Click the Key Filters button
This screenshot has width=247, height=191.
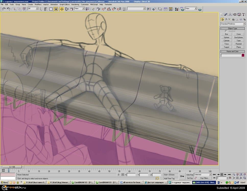(x=204, y=178)
